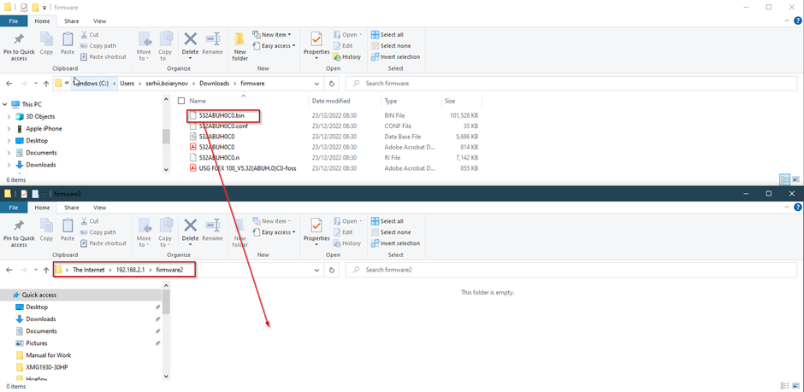
Task: Open the Share tab in top firmware window
Action: [x=71, y=20]
